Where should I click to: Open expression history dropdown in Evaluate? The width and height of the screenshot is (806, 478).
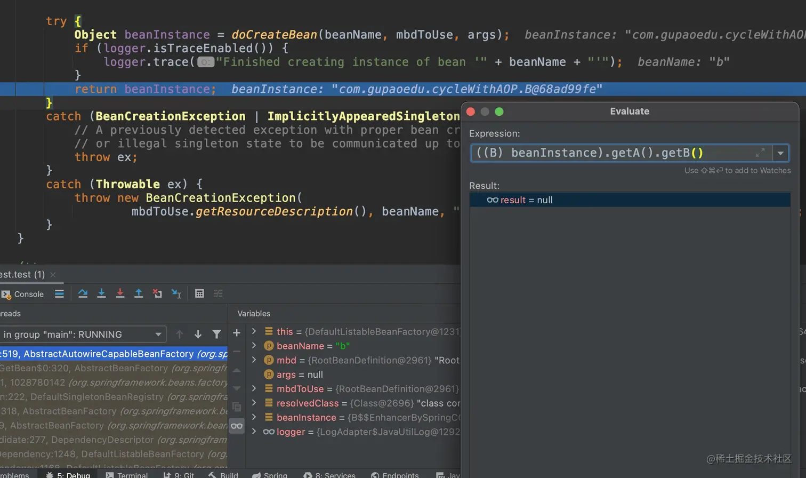780,153
